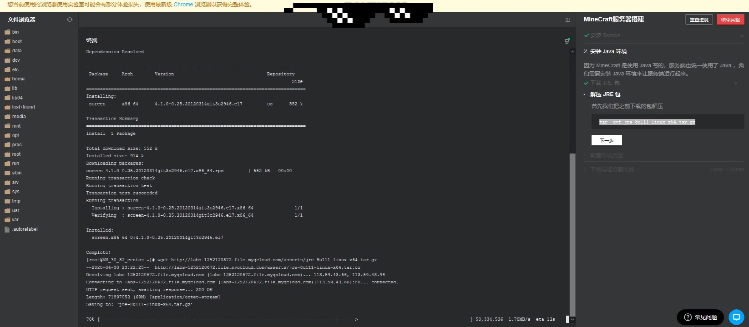Click the etc folder icon
Viewport: 749px width, 327px height.
click(7, 70)
